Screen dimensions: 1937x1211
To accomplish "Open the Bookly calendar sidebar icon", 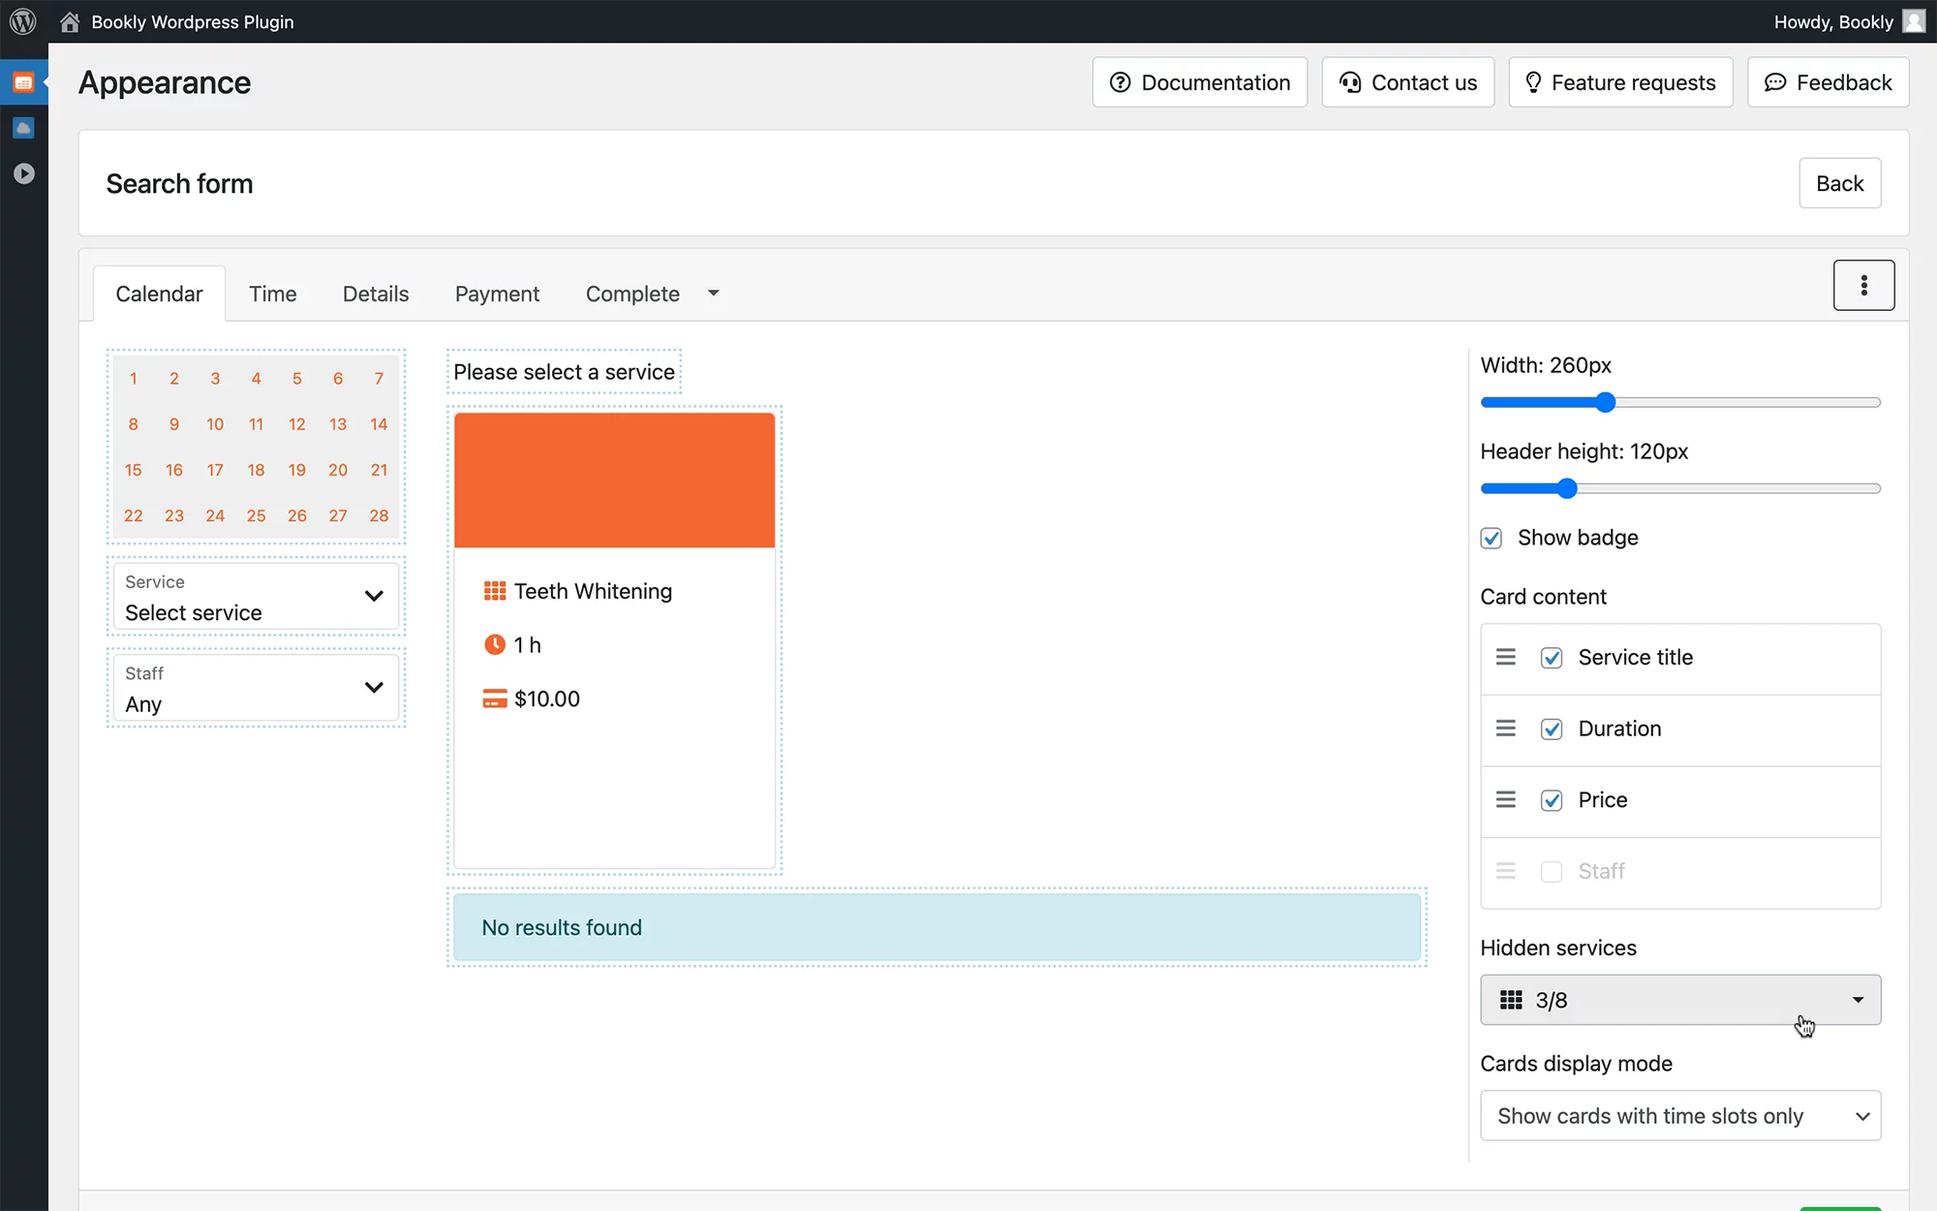I will tap(23, 82).
